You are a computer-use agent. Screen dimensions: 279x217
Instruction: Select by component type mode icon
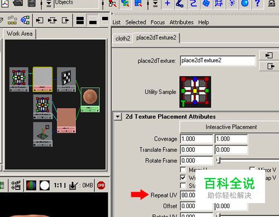pos(138,3)
